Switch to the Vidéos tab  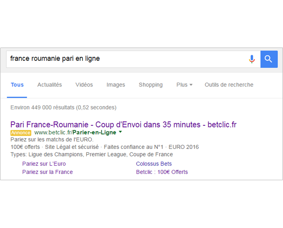pyautogui.click(x=84, y=85)
